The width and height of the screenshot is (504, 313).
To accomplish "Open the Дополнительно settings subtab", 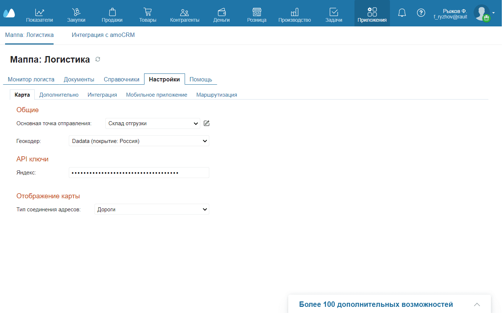I will click(59, 95).
